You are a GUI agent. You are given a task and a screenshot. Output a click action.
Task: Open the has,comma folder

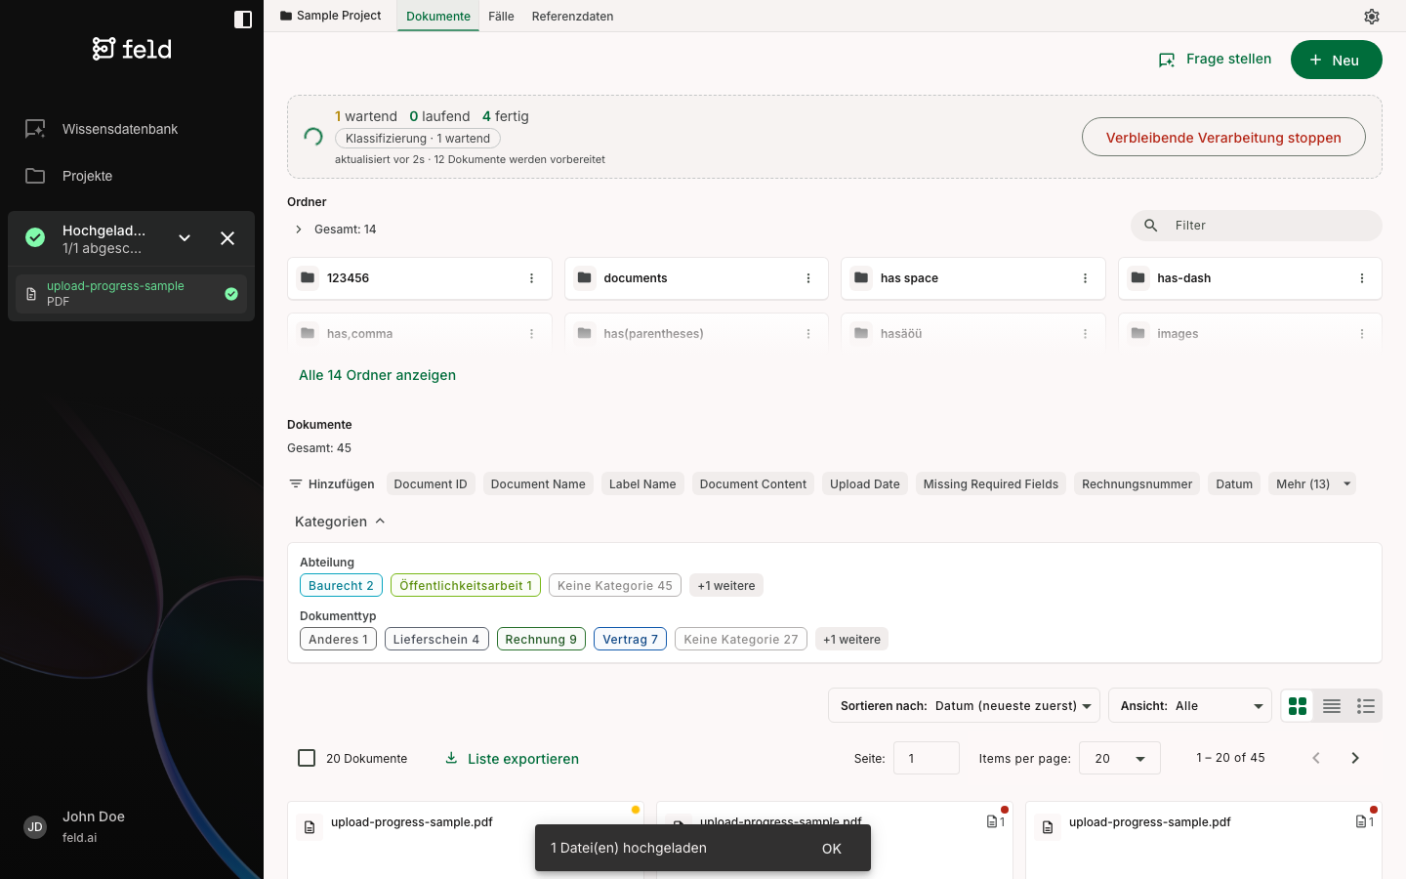tap(420, 333)
